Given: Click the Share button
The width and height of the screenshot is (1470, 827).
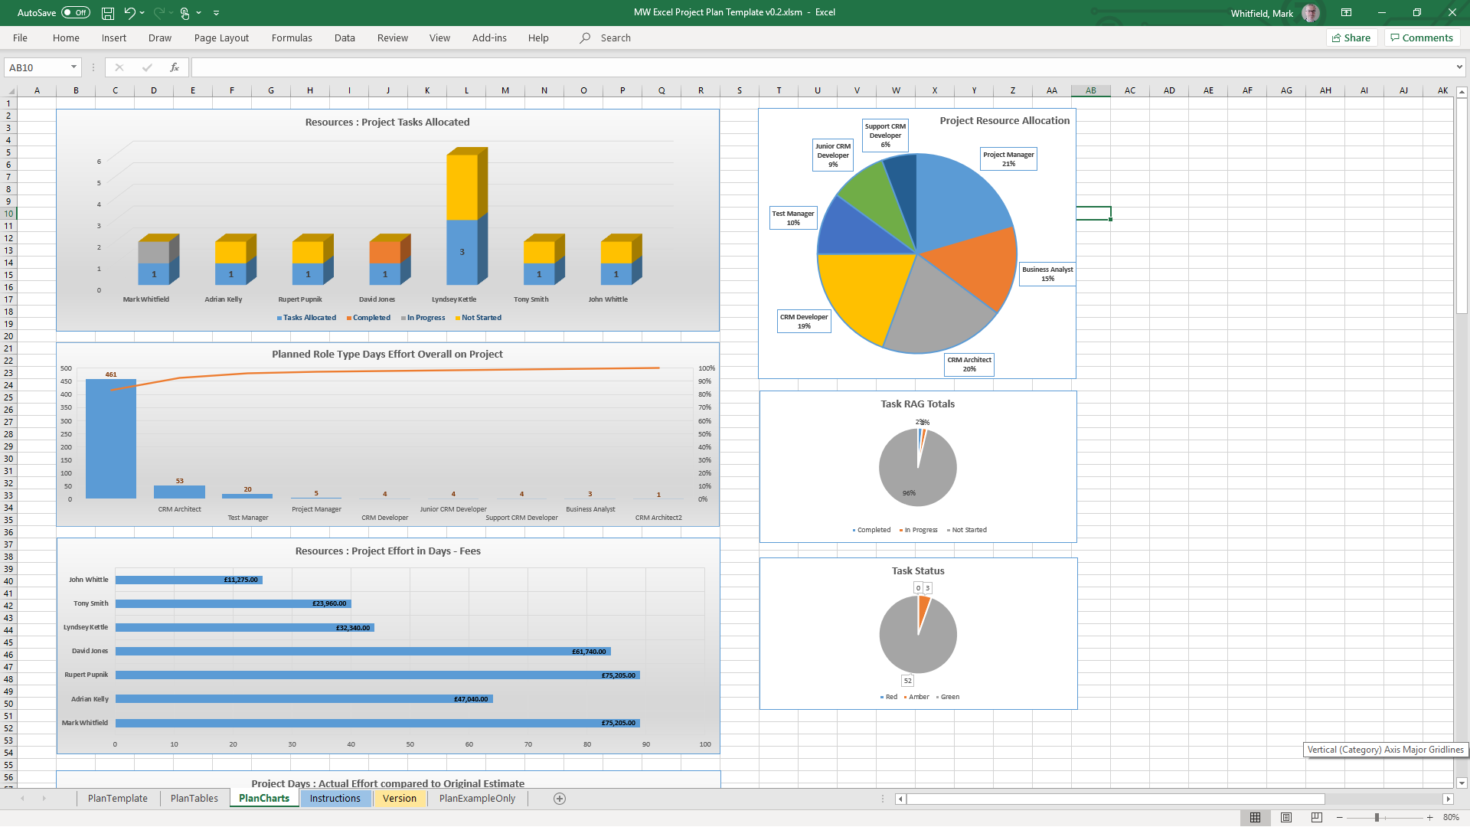Looking at the screenshot, I should (1351, 38).
